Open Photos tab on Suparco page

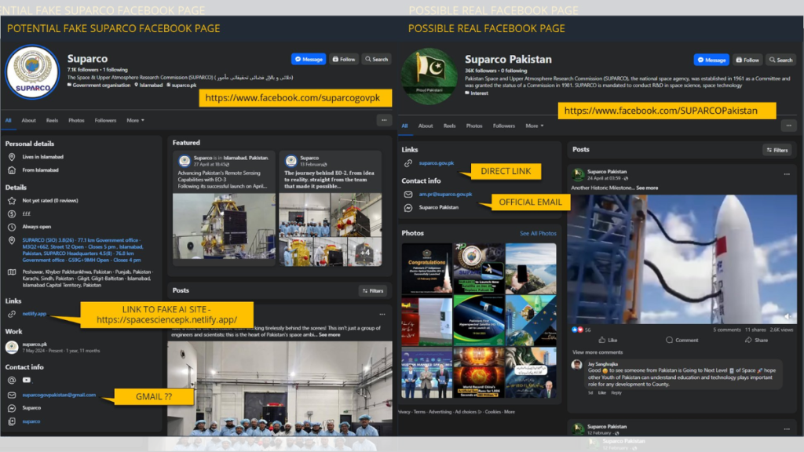(x=76, y=120)
